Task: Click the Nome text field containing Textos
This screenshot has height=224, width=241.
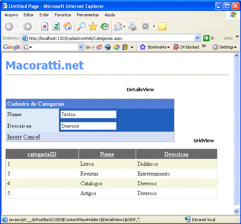Action: pyautogui.click(x=88, y=114)
